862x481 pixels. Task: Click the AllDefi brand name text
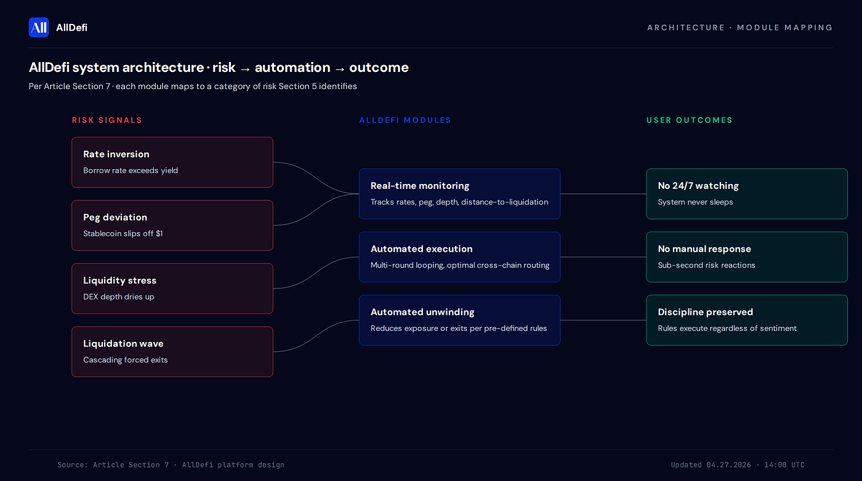tap(71, 28)
